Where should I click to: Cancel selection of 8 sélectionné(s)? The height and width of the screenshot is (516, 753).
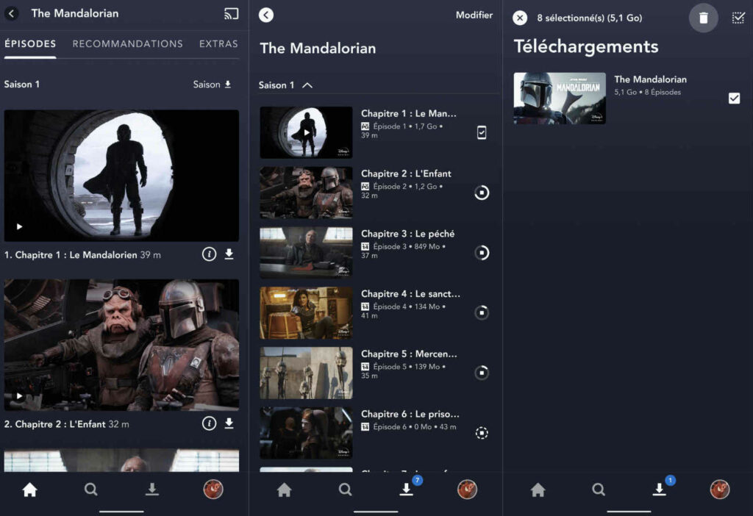tap(520, 18)
